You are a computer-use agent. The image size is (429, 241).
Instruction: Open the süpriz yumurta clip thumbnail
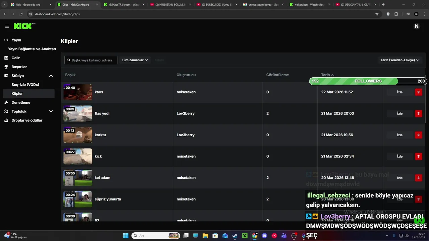pyautogui.click(x=78, y=199)
